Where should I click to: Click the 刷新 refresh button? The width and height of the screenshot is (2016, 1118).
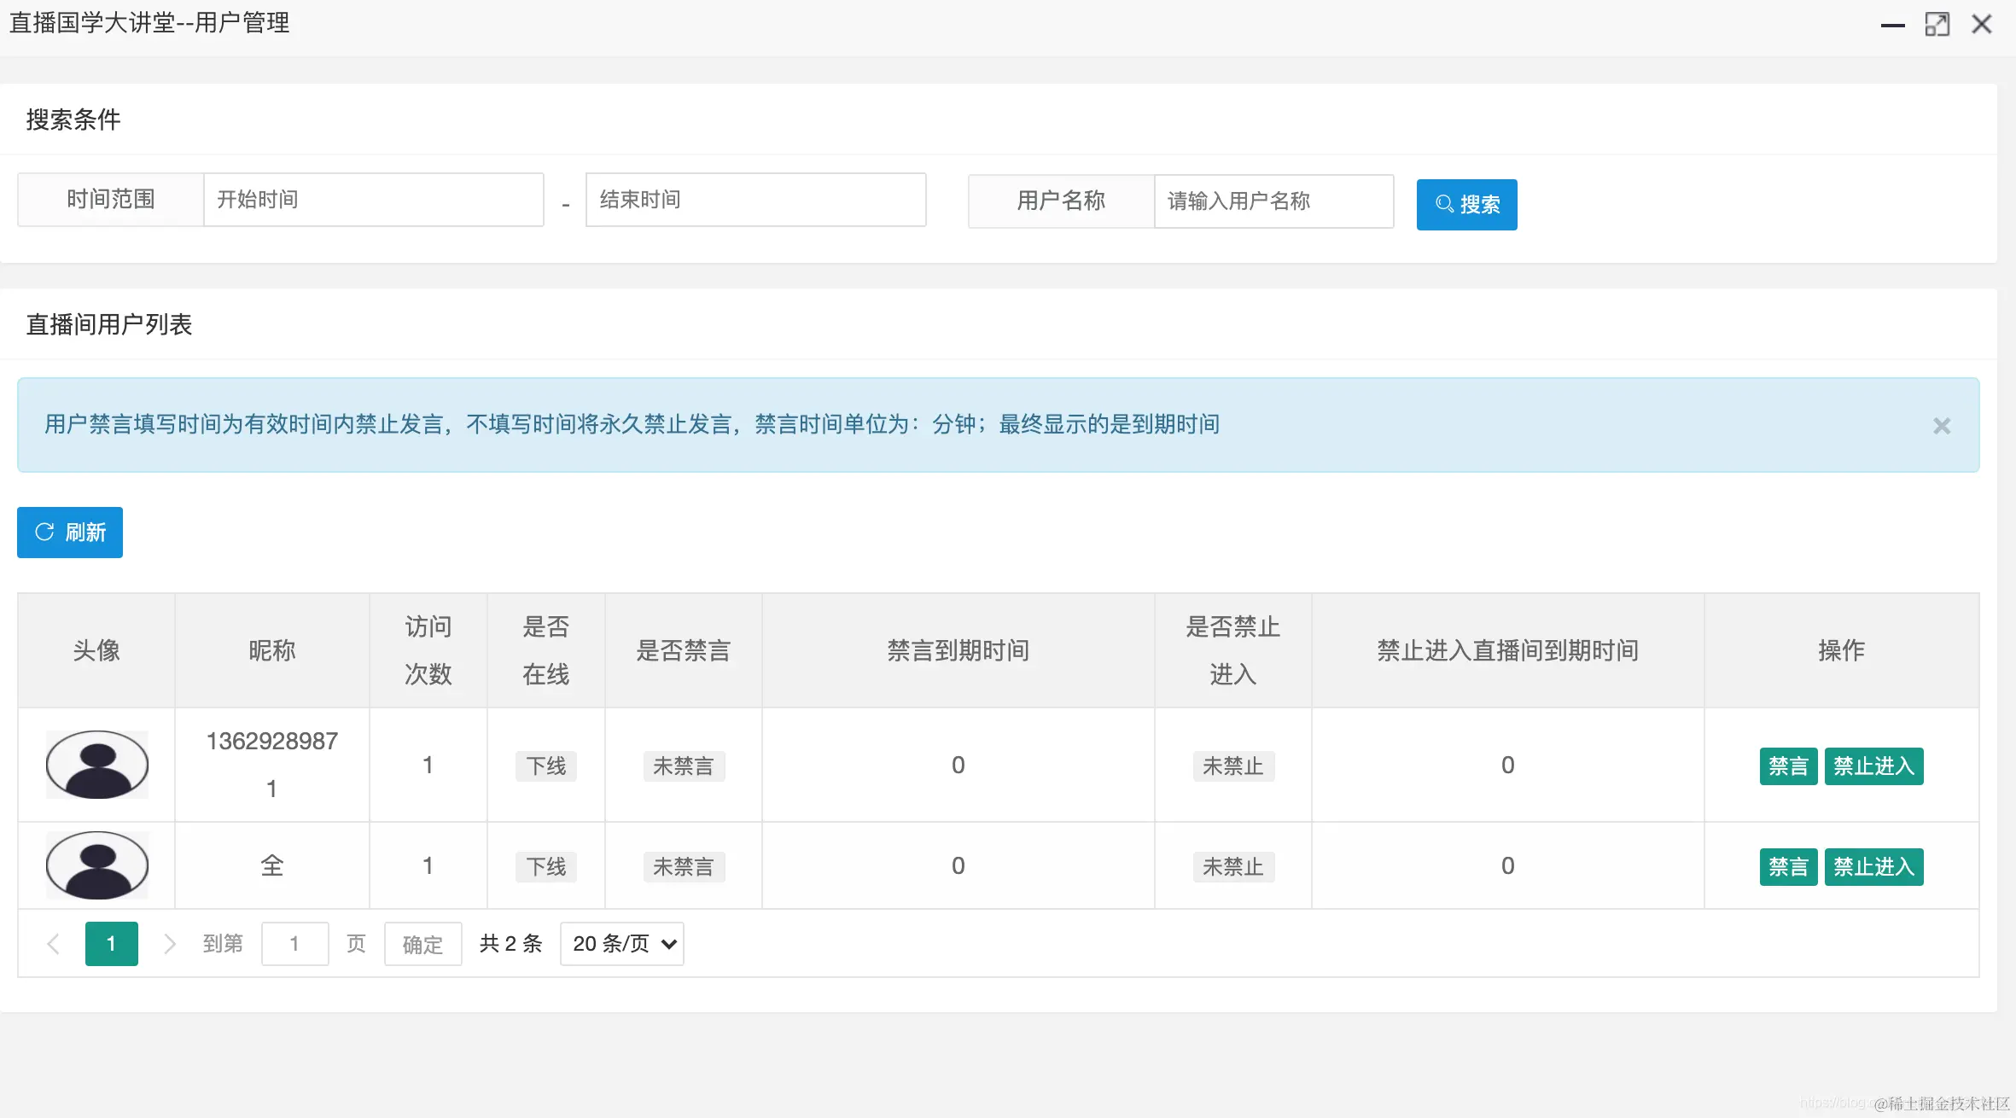click(x=69, y=532)
